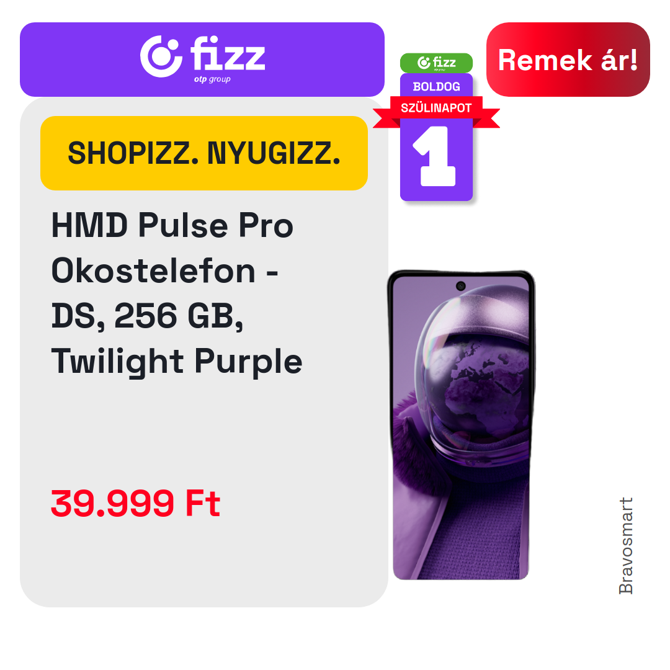The width and height of the screenshot is (670, 670).
Task: Open the red Remek ár! badge
Action: point(568,60)
